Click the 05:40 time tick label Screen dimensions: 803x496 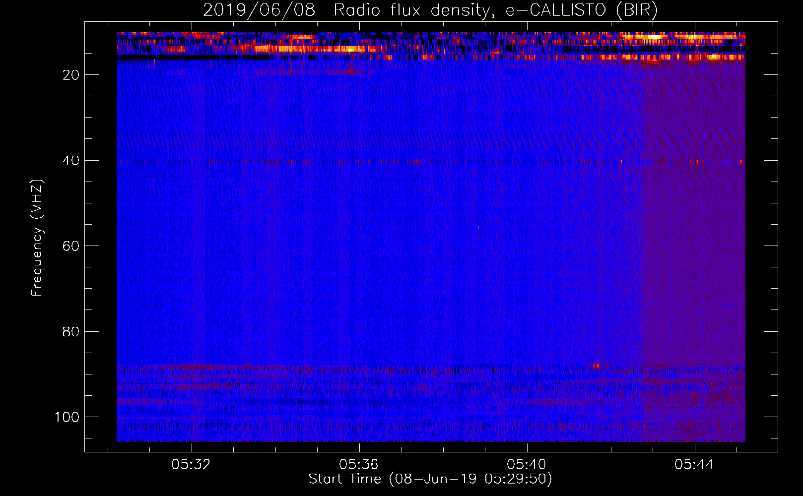(527, 465)
